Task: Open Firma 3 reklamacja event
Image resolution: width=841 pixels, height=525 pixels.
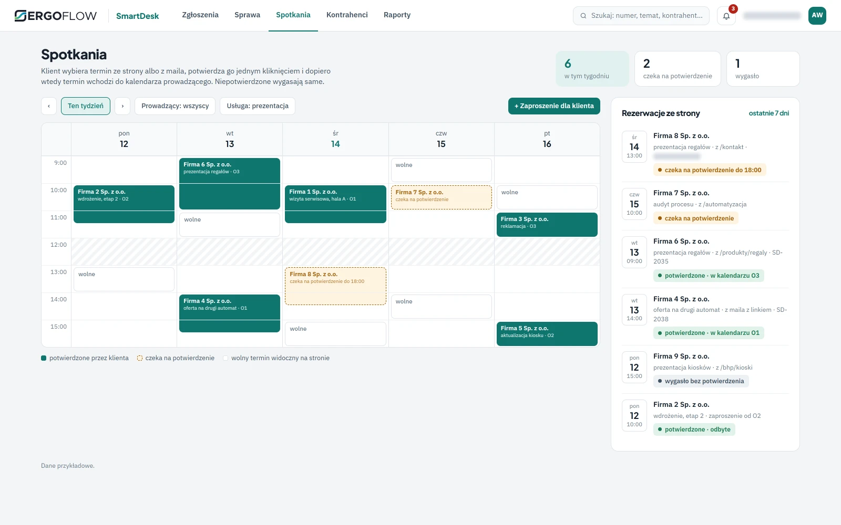Action: 547,225
